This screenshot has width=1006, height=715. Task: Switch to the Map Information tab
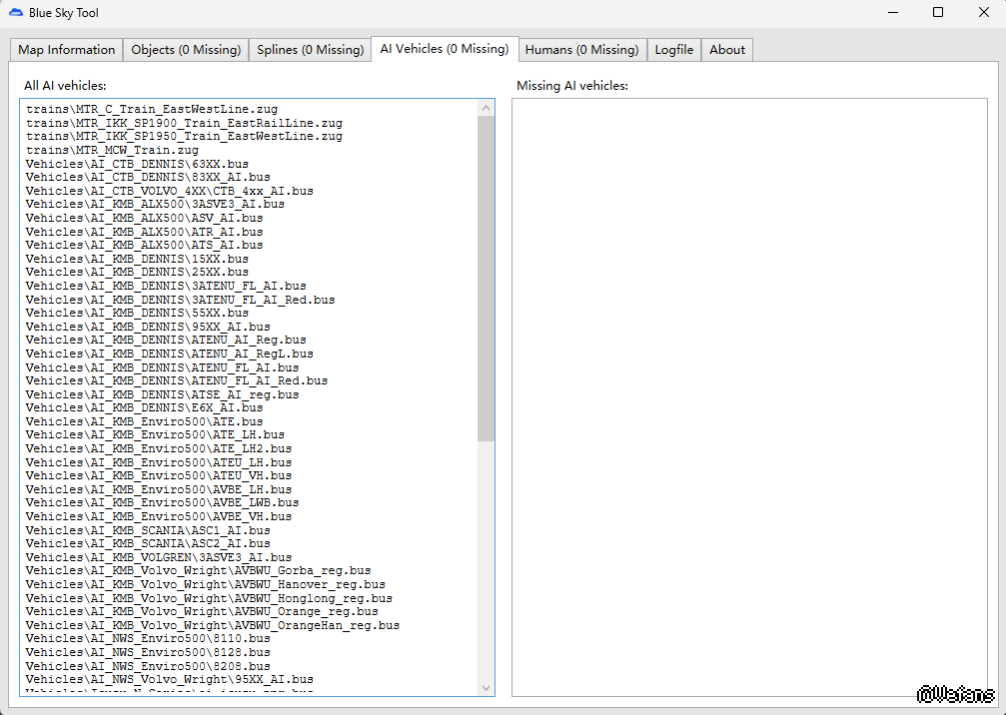pos(66,50)
